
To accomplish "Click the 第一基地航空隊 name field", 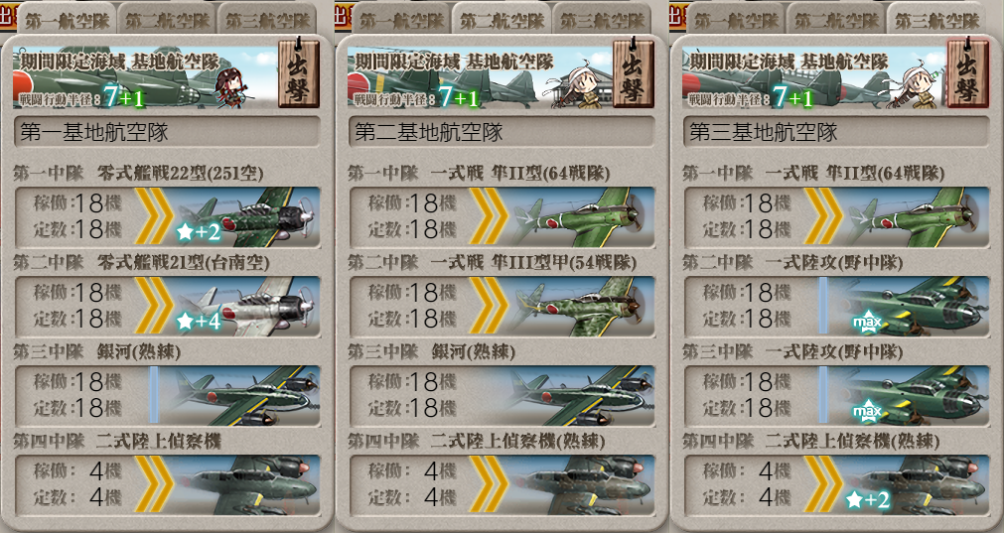I will (x=167, y=132).
